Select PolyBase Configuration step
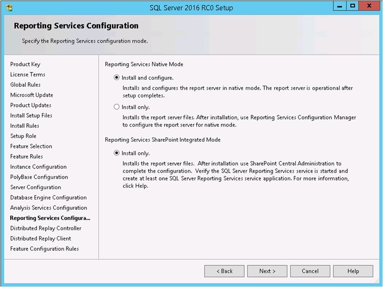 39,177
